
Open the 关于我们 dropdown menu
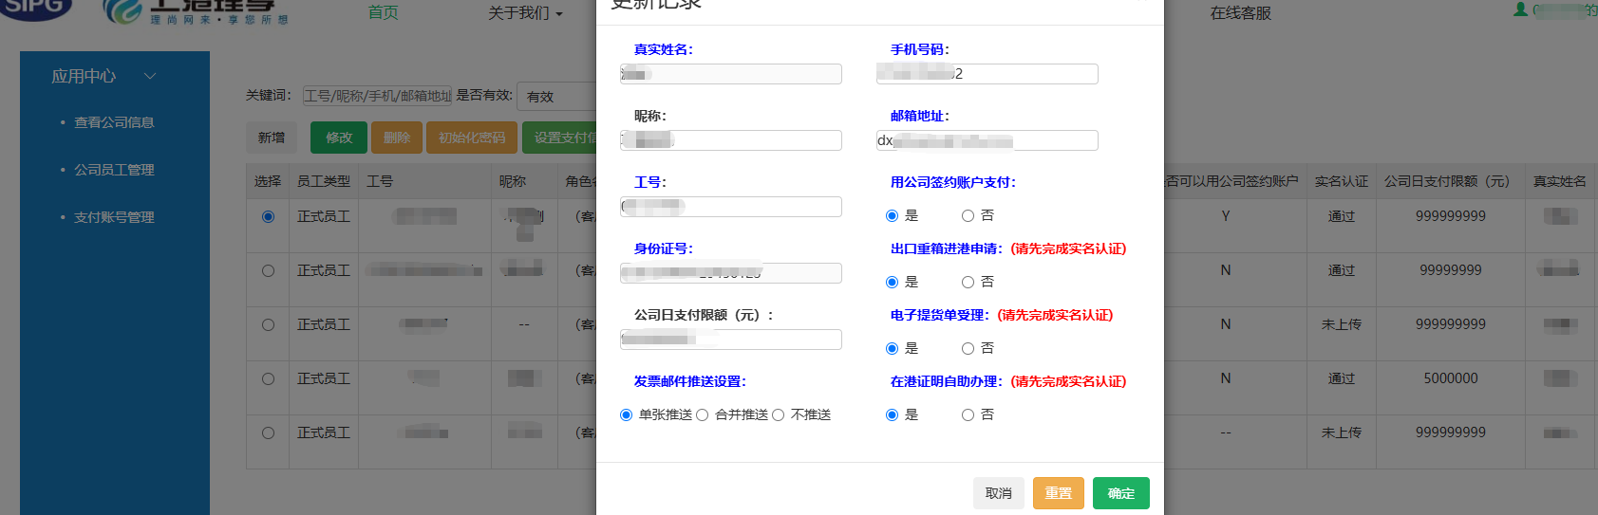click(525, 13)
